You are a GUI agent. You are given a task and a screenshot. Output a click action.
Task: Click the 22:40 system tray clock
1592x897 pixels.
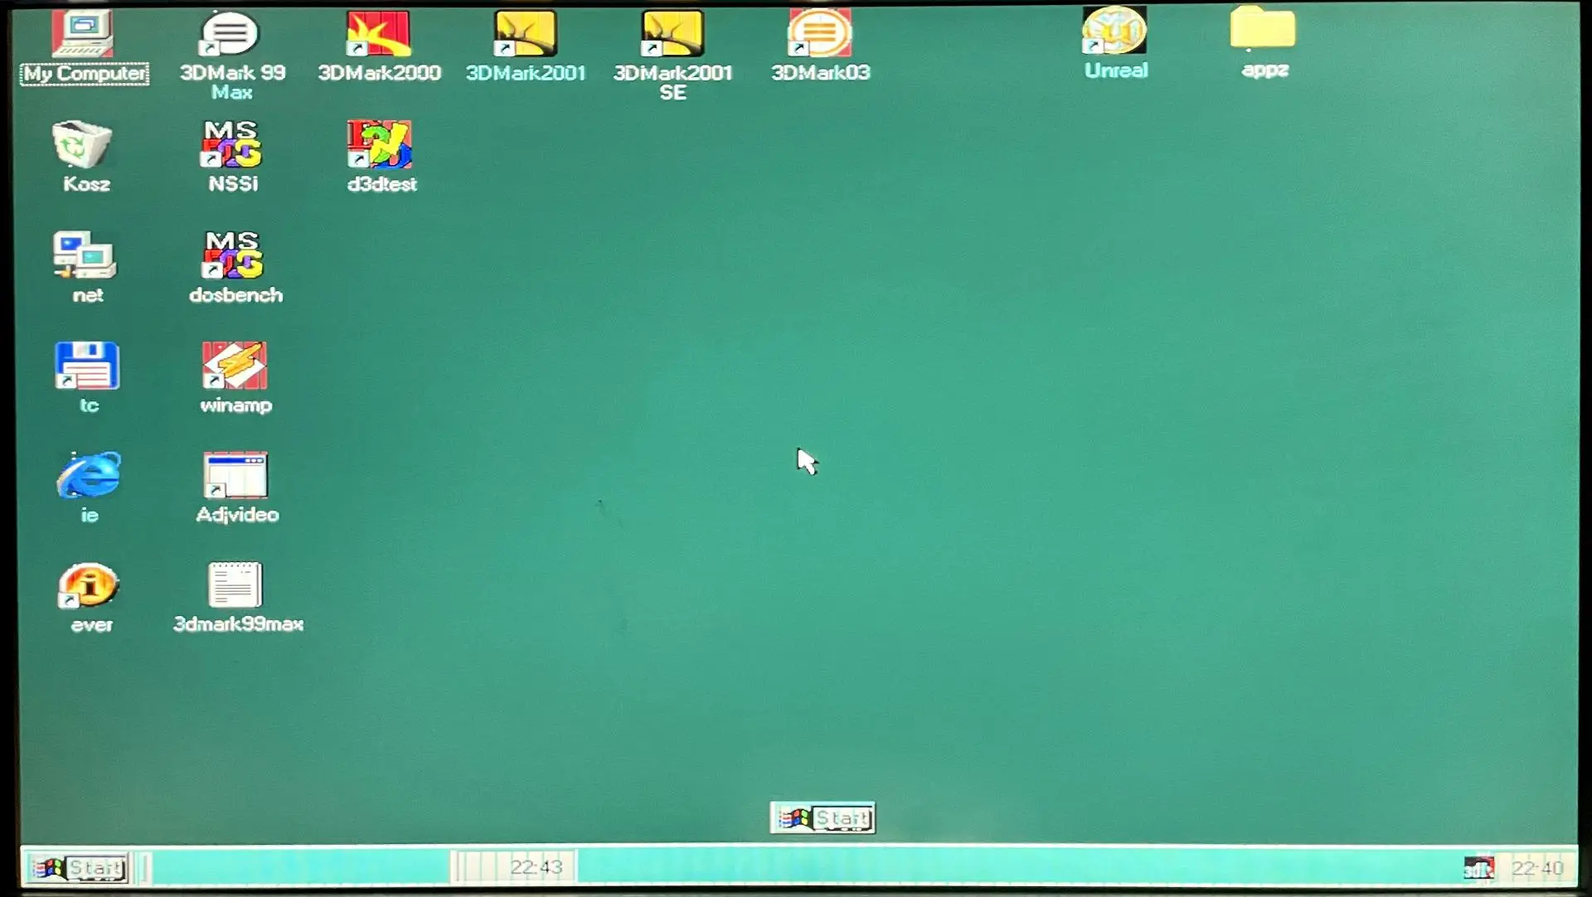tap(1536, 868)
